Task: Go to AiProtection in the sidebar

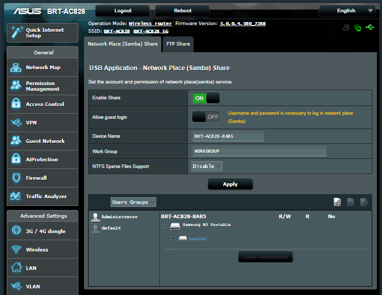Action: tap(43, 160)
